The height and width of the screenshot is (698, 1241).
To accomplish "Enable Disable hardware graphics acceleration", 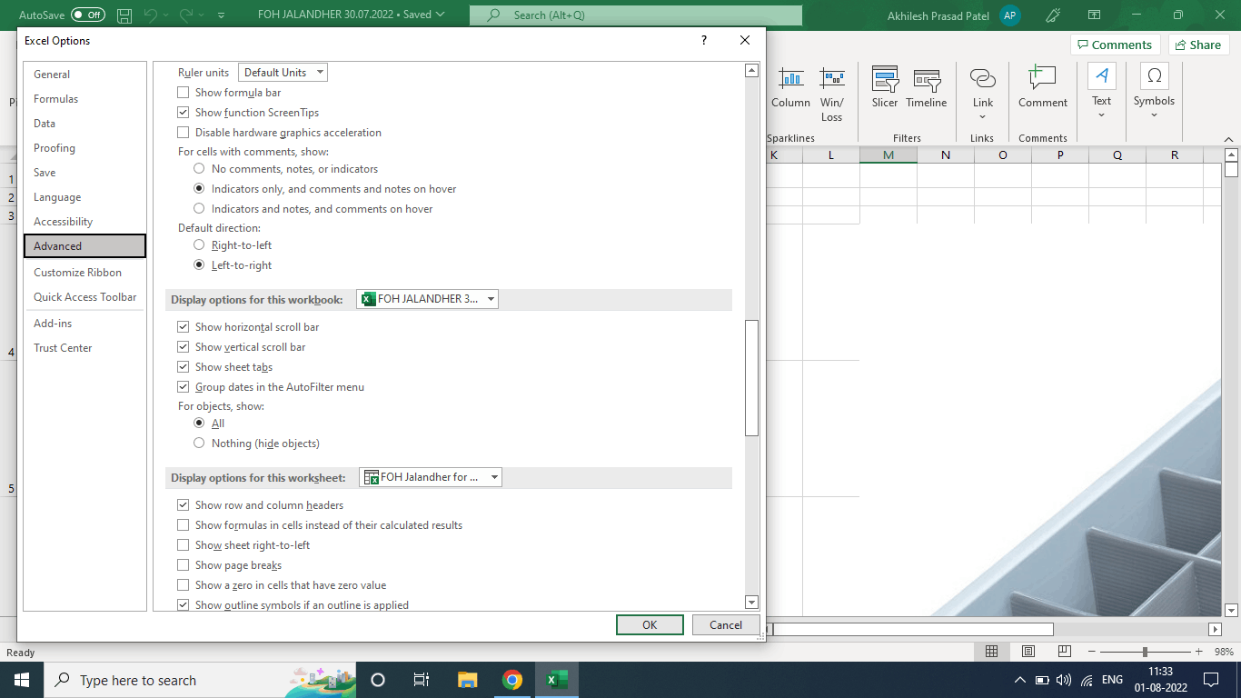I will 184,133.
